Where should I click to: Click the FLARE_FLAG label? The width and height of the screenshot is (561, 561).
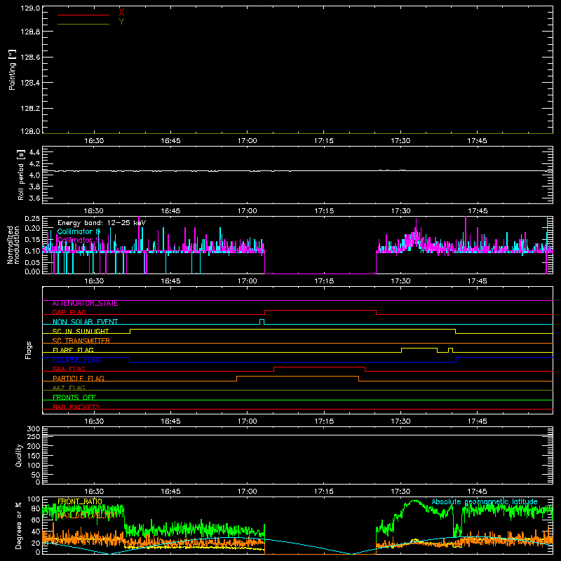73,350
